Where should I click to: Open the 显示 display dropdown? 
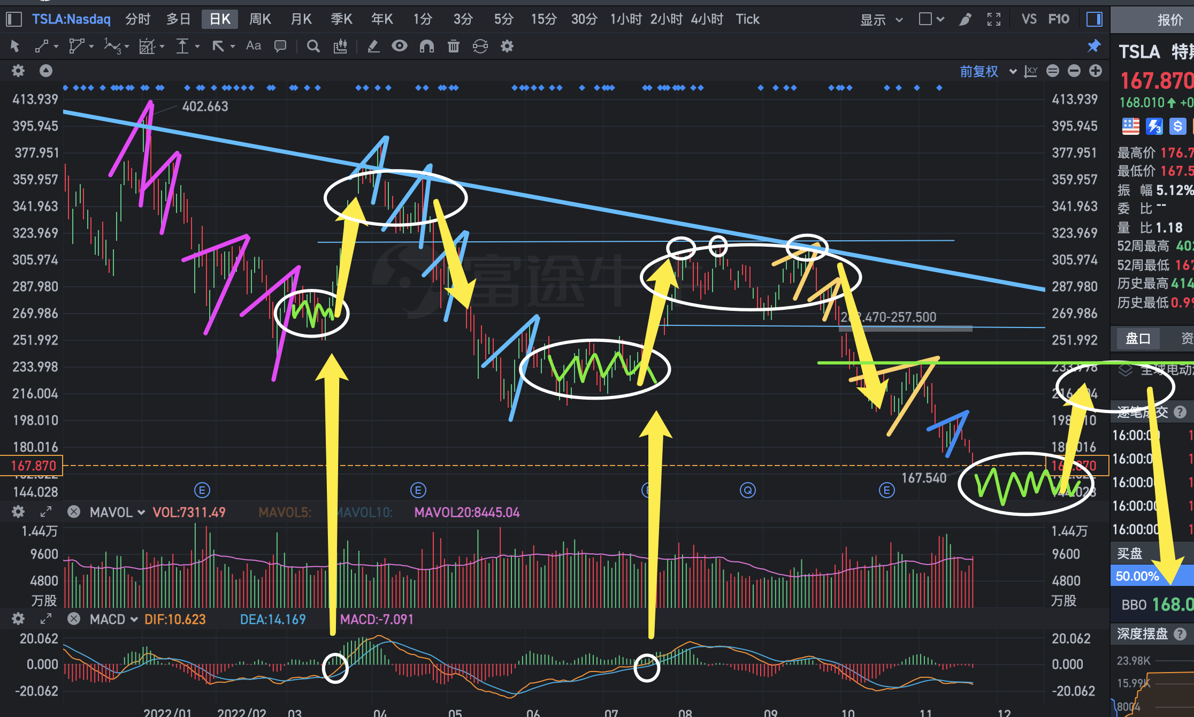pos(881,20)
